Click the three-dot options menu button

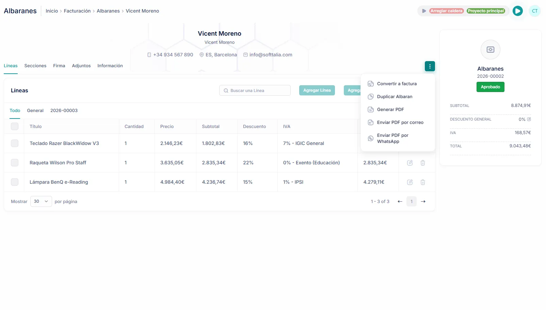(x=430, y=66)
